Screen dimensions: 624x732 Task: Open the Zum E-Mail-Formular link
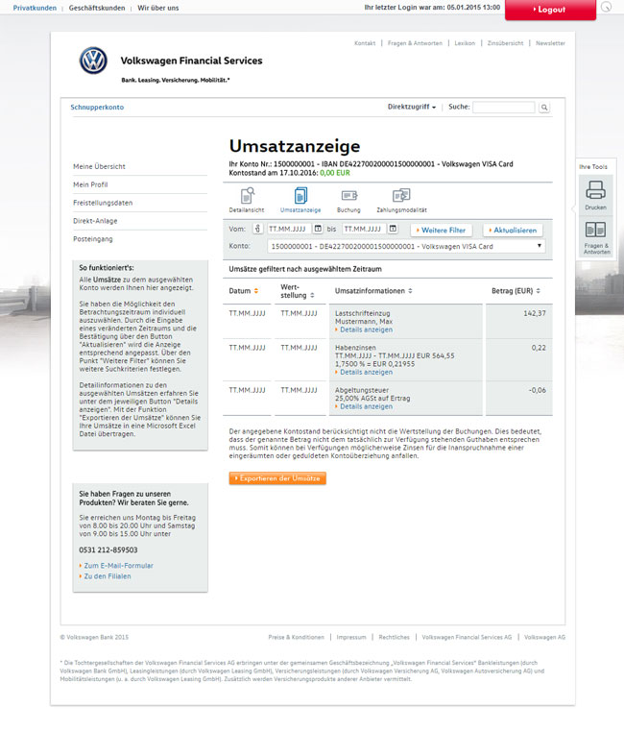click(x=118, y=566)
